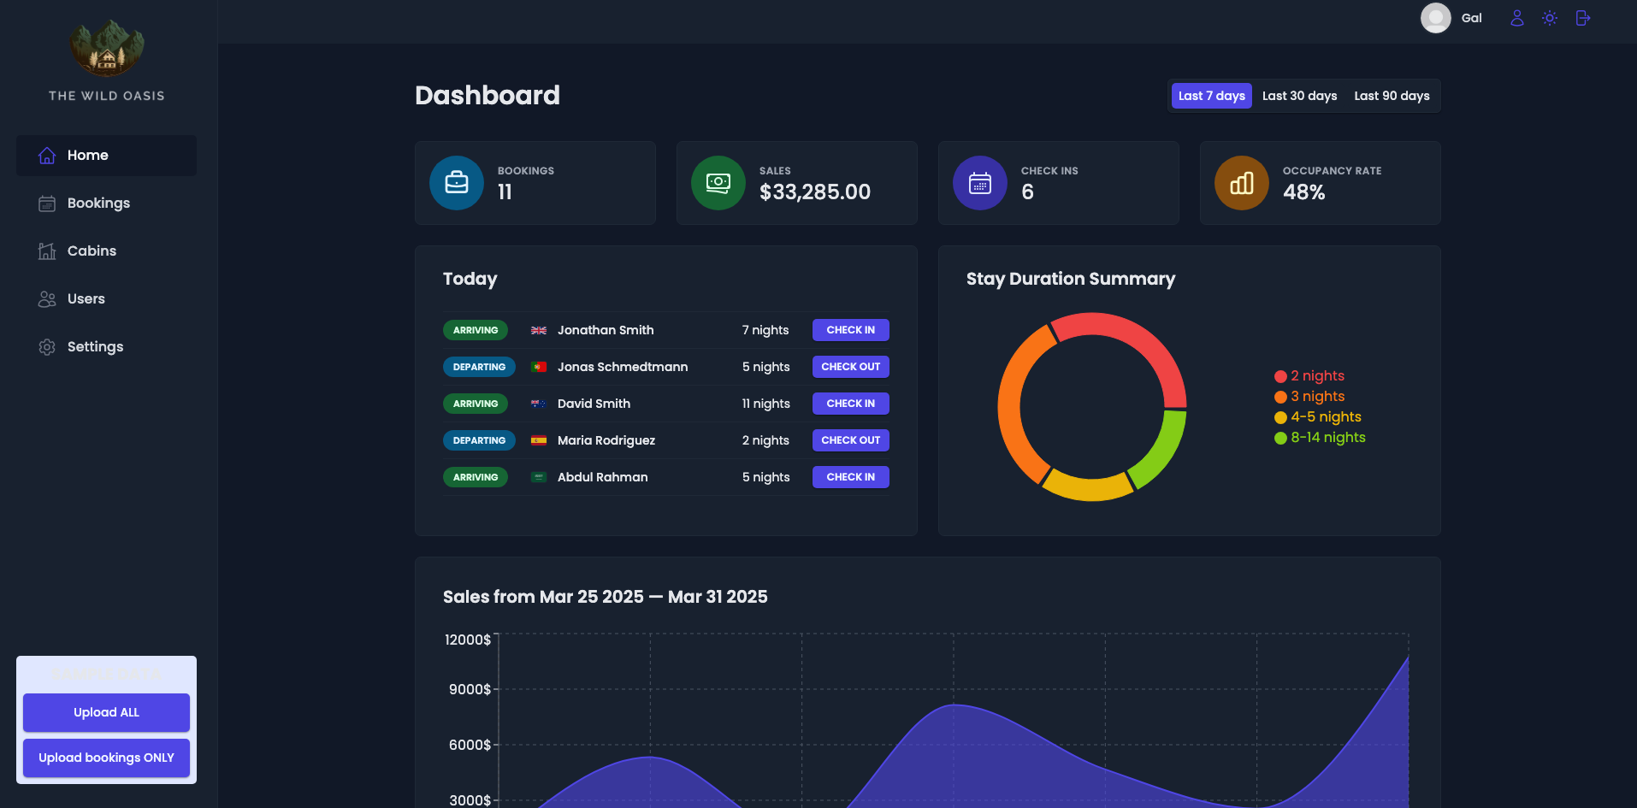This screenshot has height=808, width=1637.
Task: Click the user account icon in header
Action: click(x=1516, y=18)
